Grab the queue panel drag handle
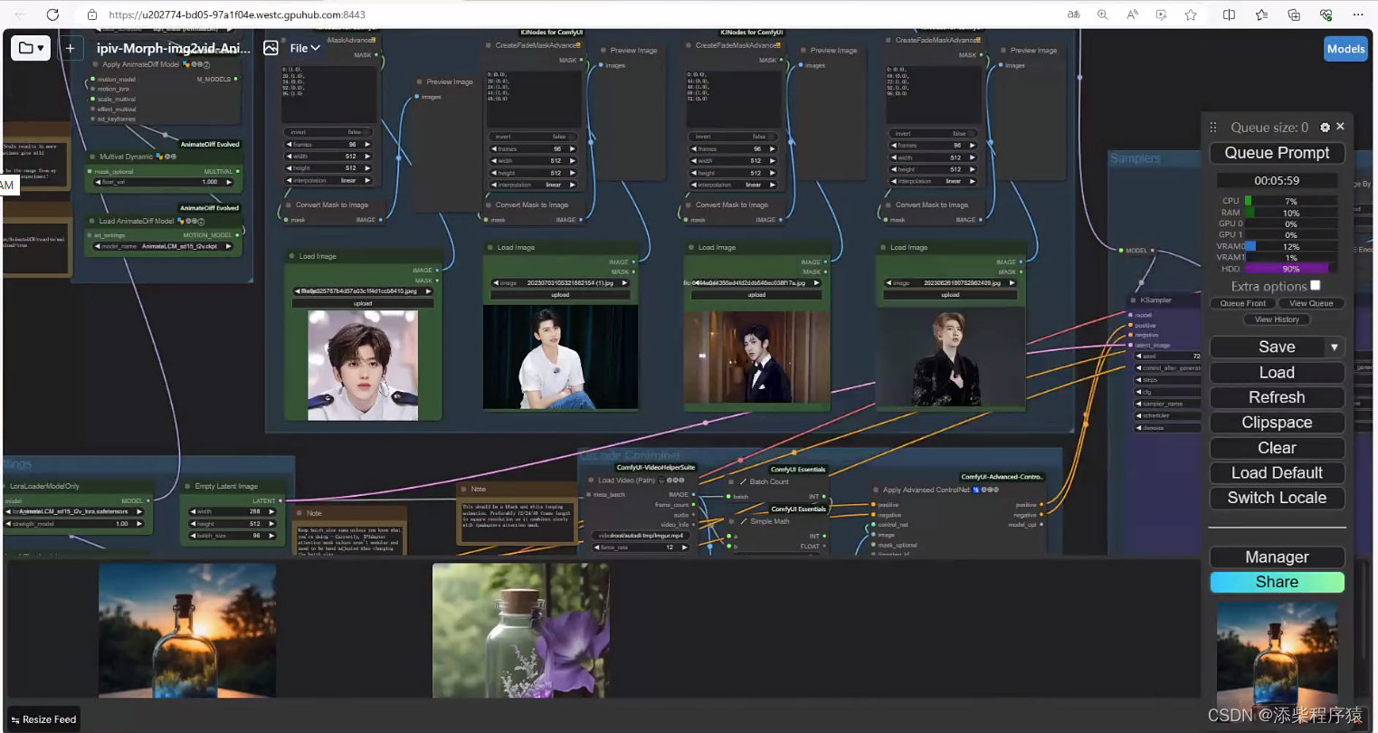1378x733 pixels. [x=1213, y=128]
